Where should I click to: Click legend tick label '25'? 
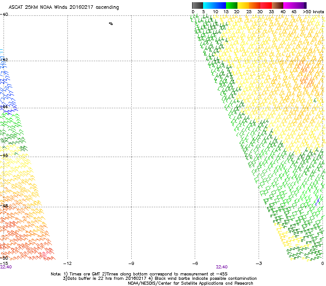coord(249,12)
